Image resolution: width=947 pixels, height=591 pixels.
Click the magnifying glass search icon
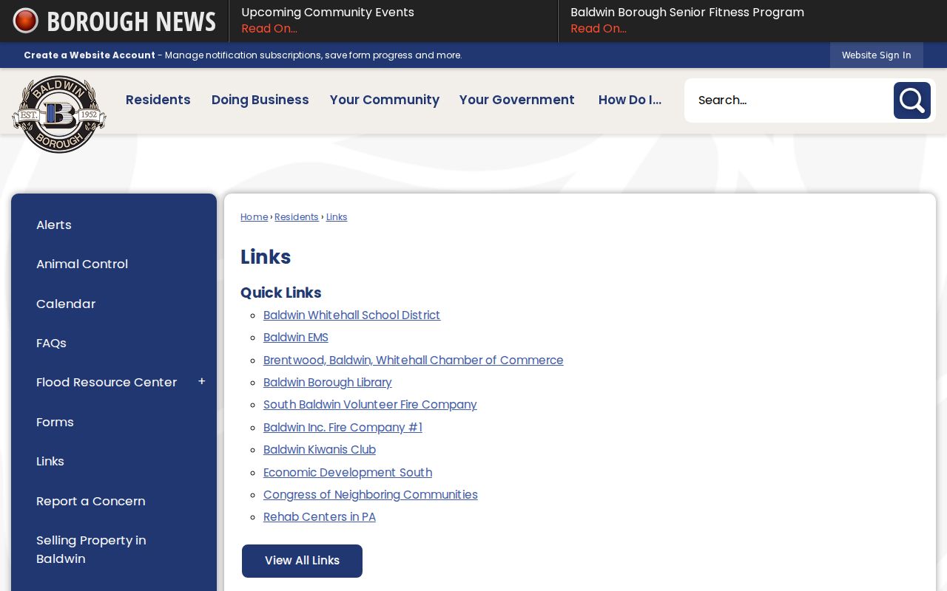click(911, 100)
